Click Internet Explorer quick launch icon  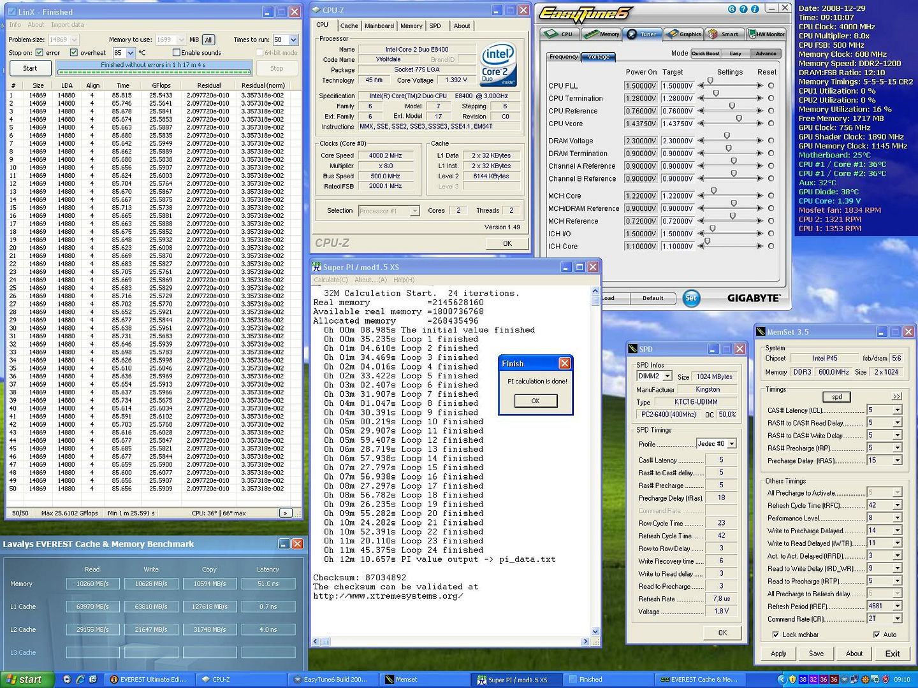(80, 680)
